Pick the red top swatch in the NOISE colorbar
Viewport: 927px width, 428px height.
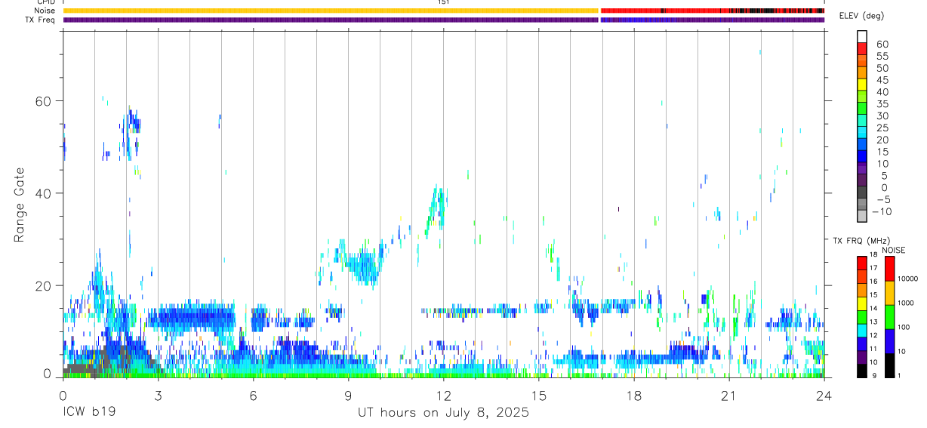tap(890, 269)
